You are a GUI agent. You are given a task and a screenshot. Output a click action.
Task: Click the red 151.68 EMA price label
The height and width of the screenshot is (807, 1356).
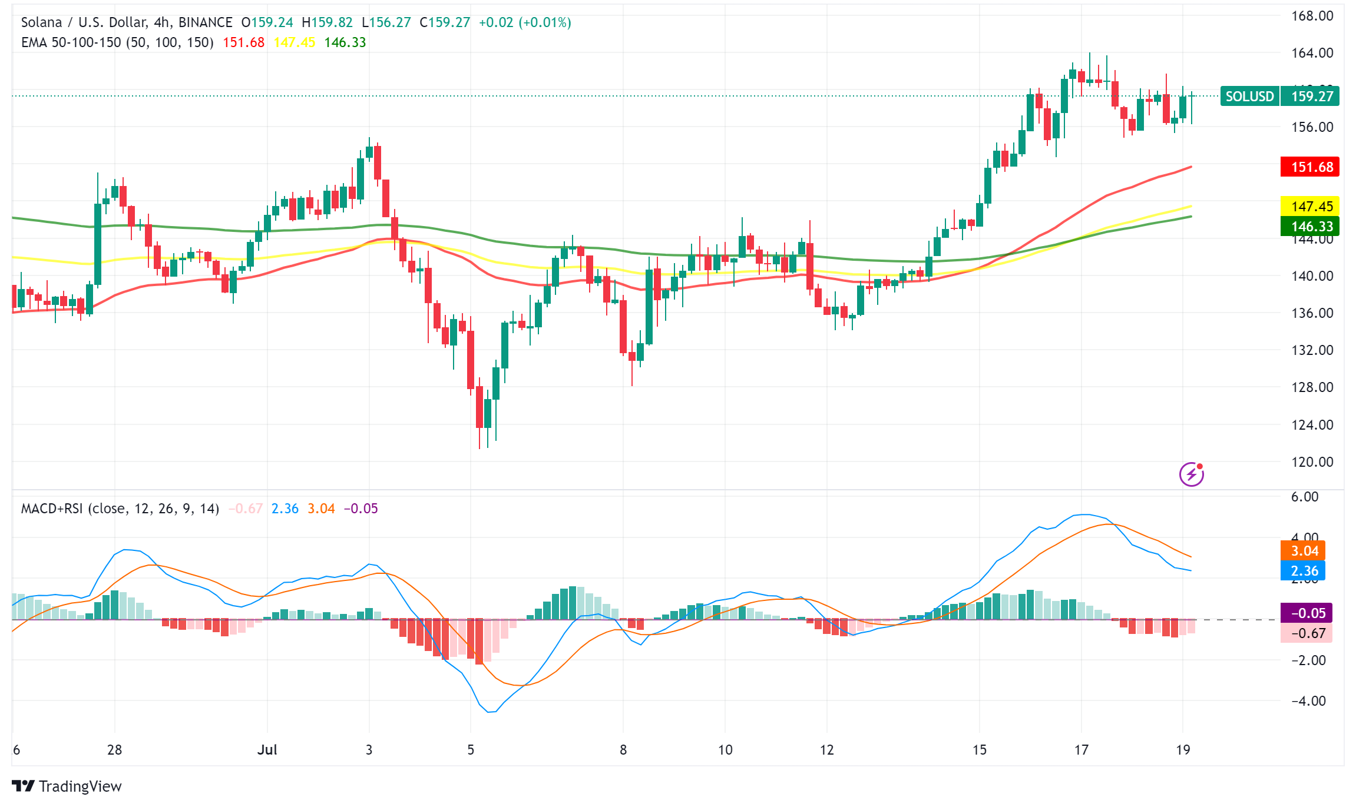[1310, 167]
